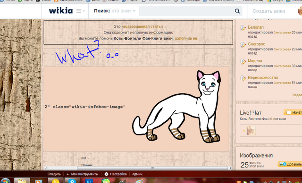Click 'Следить' in the bottom toolbar
302x183 pixels.
click(x=54, y=174)
